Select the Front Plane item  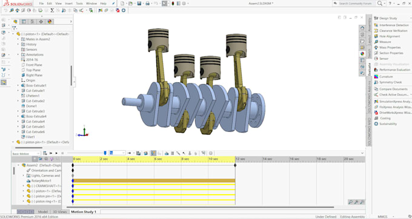coord(32,65)
